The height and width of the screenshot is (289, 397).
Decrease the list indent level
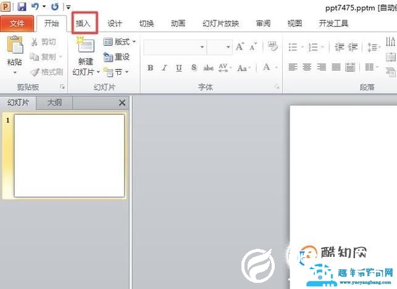pyautogui.click(x=339, y=47)
